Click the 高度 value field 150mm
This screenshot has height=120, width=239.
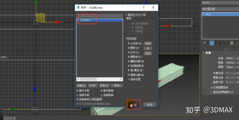[x=231, y=67]
